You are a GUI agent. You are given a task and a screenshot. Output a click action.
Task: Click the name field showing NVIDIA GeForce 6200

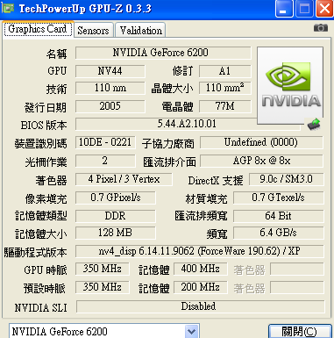click(x=163, y=53)
